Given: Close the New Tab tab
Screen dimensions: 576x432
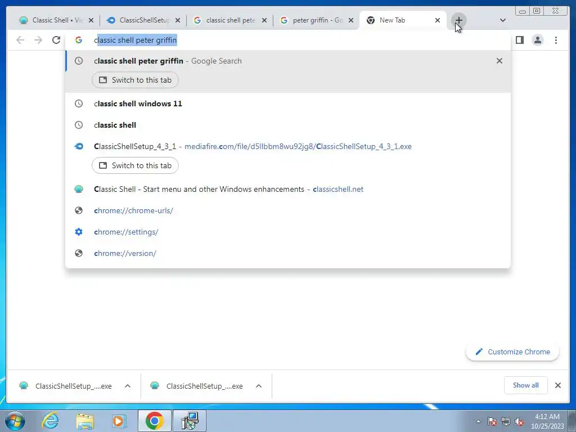Looking at the screenshot, I should coord(438,20).
